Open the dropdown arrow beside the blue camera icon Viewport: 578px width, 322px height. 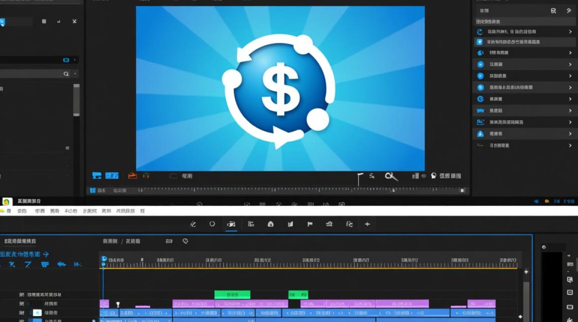click(76, 60)
